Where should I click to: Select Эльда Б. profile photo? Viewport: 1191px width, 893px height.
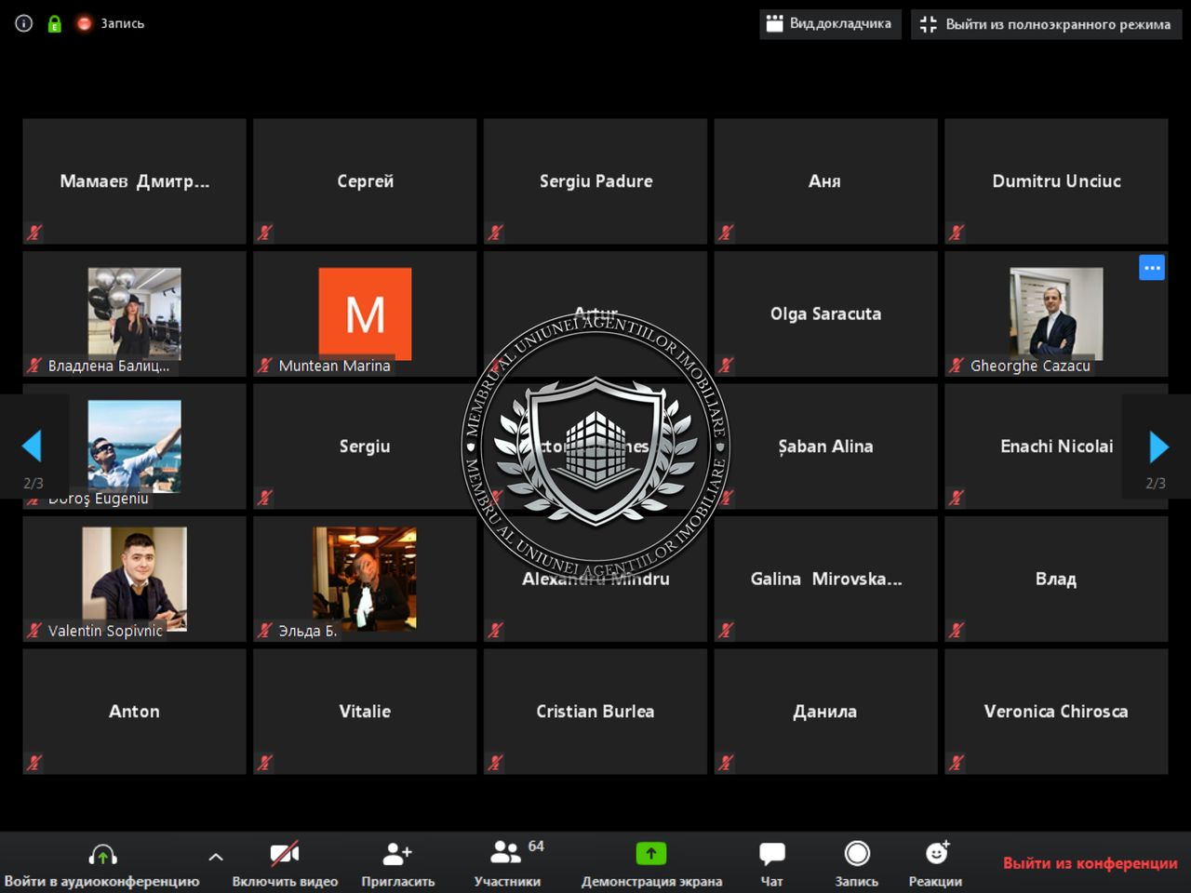365,579
